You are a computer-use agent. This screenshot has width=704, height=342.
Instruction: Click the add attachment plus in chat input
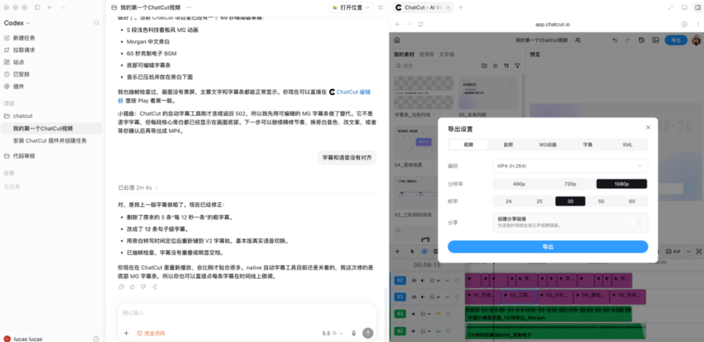126,333
